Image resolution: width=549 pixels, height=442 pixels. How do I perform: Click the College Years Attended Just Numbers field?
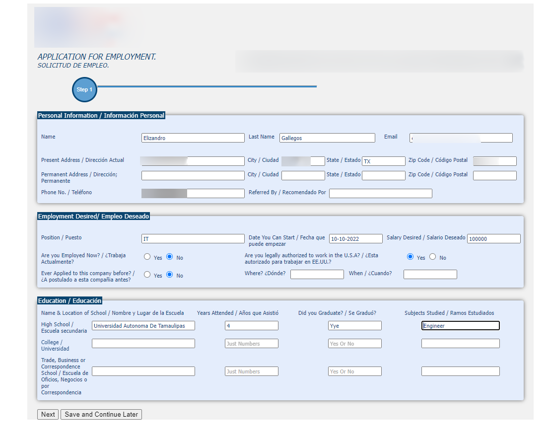(x=251, y=343)
